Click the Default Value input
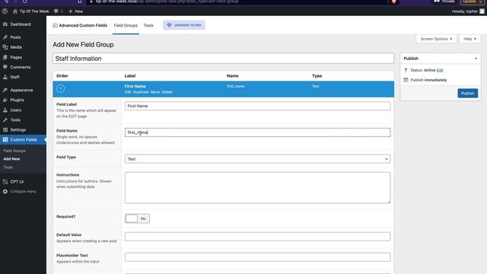The width and height of the screenshot is (487, 274). [x=257, y=237]
